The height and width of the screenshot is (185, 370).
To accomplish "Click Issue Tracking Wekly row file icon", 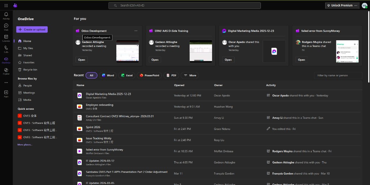I will (x=79, y=140).
